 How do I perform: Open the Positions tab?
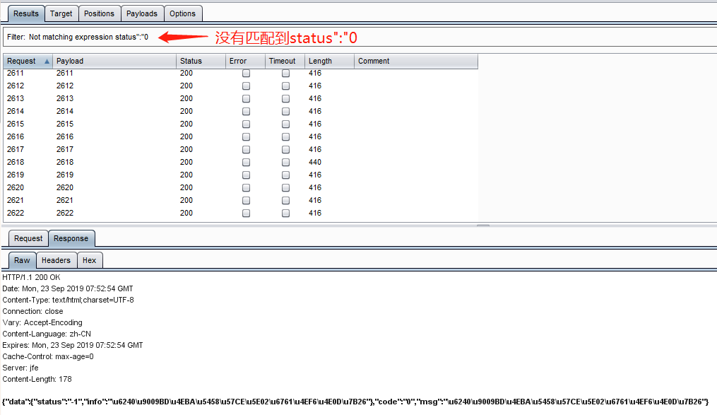coord(99,13)
